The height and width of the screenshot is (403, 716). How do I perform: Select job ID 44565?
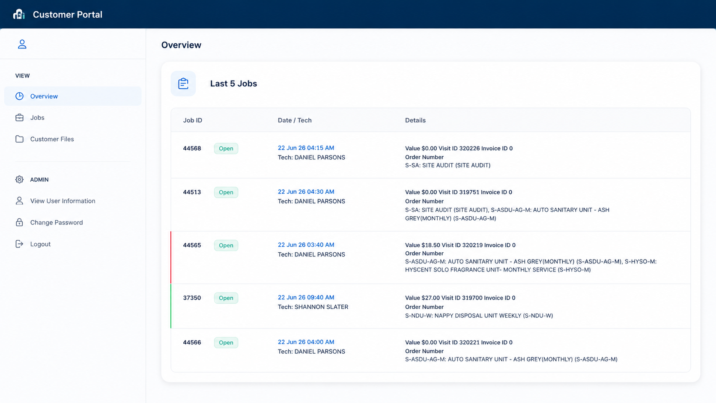tap(192, 245)
